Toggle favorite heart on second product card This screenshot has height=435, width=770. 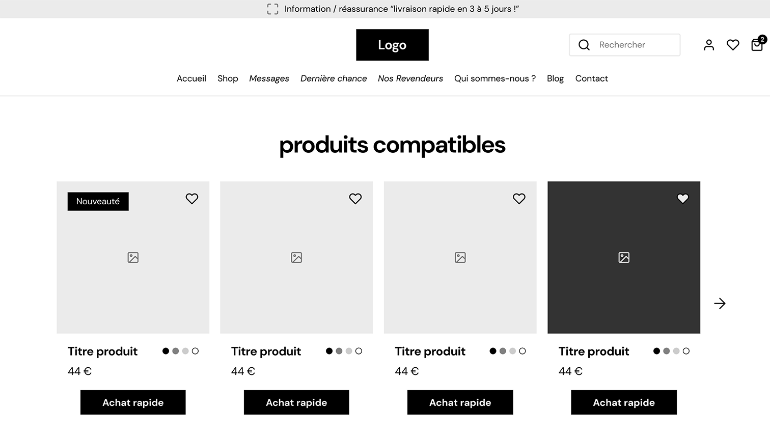pos(355,199)
